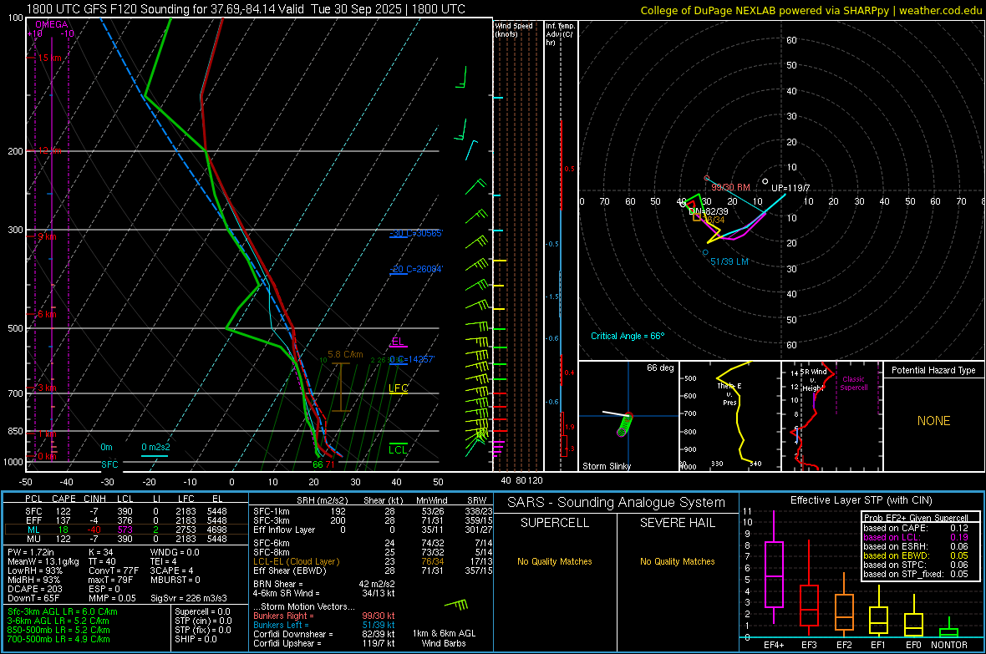Click 'Supercell = 0.0' index value
This screenshot has height=654, width=986.
coord(202,611)
